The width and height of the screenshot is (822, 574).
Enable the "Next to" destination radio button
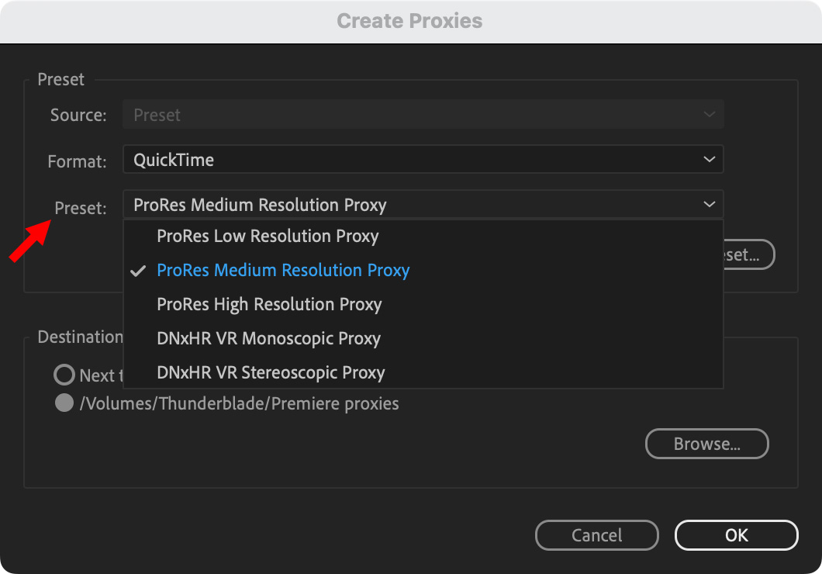coord(64,375)
